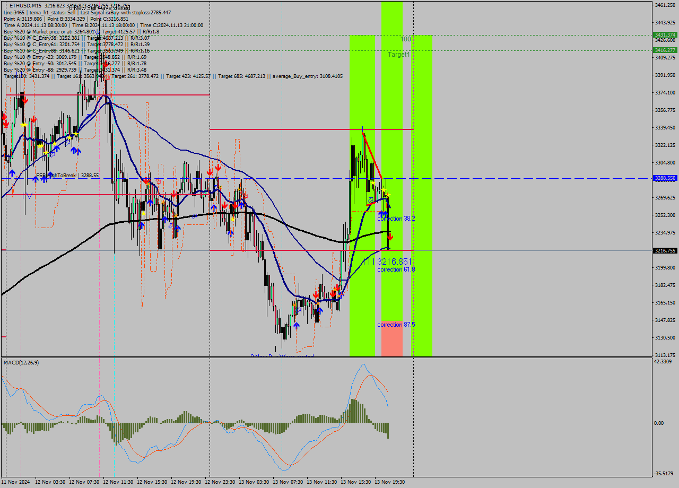Image resolution: width=679 pixels, height=488 pixels.
Task: Click the 3374.100 price scale value
Action: point(665,93)
